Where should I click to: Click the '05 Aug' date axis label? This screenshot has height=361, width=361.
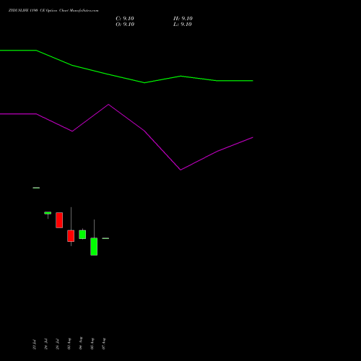pos(92,344)
